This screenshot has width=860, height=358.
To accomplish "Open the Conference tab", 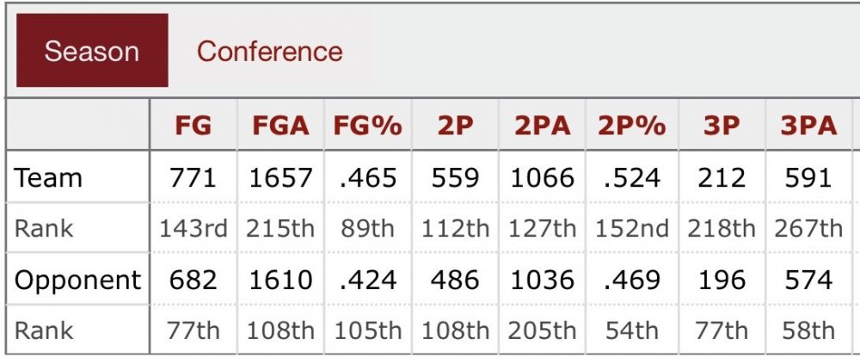I will pos(269,51).
